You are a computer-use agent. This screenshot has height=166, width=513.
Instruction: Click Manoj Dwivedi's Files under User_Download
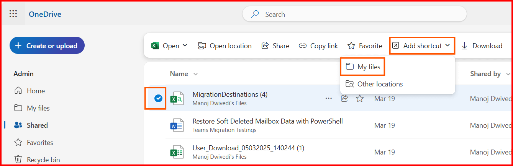[220, 157]
